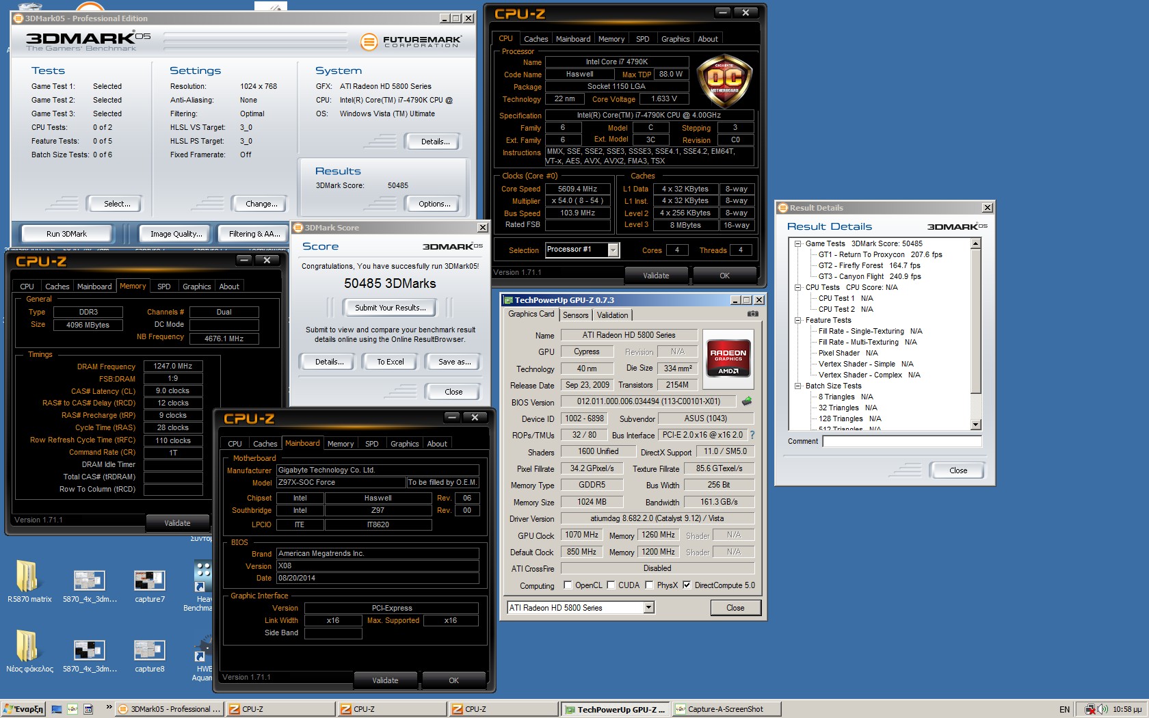Image resolution: width=1149 pixels, height=718 pixels.
Task: Click the BIOS save icon in GPU-Z
Action: pos(747,401)
